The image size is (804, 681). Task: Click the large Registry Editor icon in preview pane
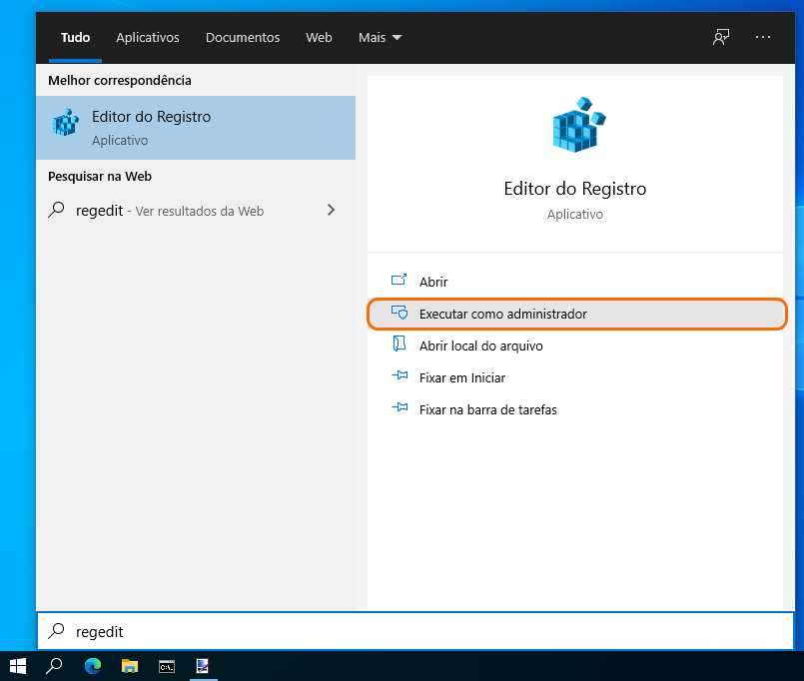tap(579, 125)
